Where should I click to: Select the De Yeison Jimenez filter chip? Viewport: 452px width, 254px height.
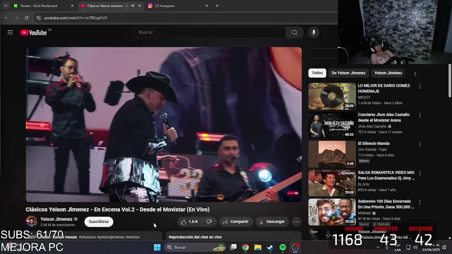[349, 73]
